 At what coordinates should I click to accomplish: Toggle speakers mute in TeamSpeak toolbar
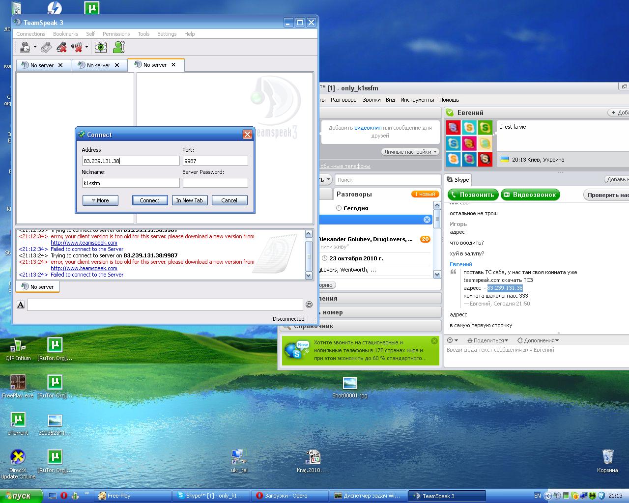pos(77,47)
